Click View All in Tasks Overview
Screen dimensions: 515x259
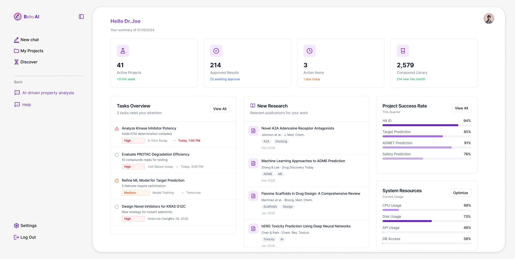(219, 109)
